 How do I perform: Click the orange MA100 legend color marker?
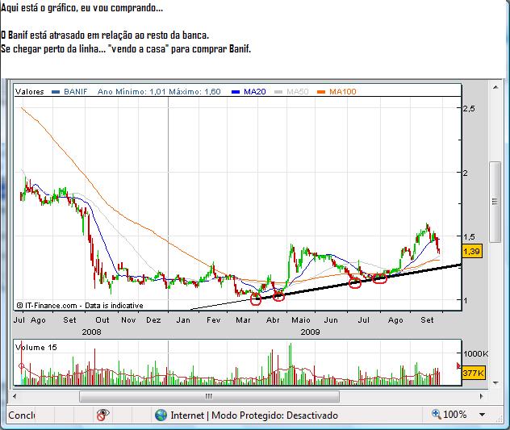click(321, 92)
